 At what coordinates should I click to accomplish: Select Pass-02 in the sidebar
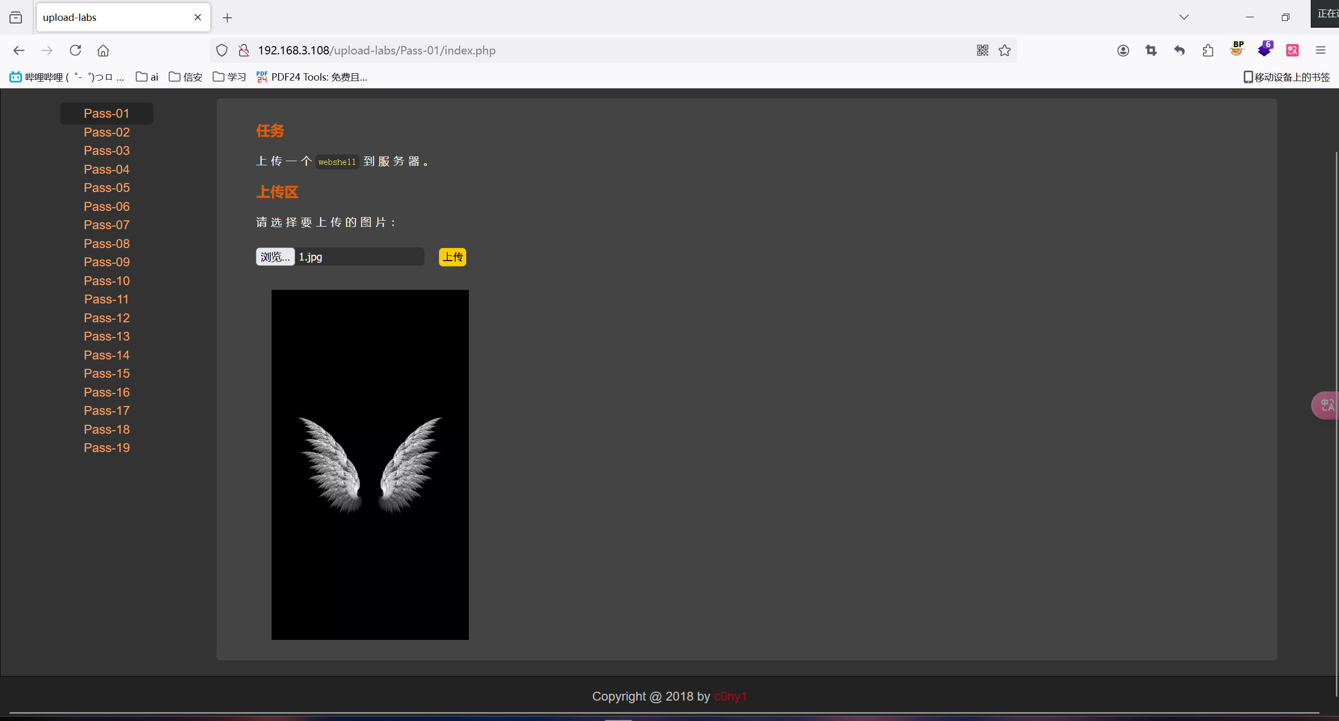tap(107, 132)
